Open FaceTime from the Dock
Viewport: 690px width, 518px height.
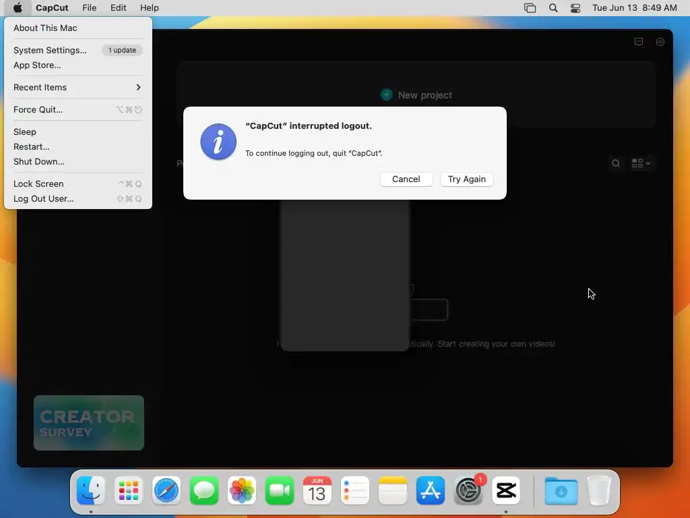[x=280, y=491]
